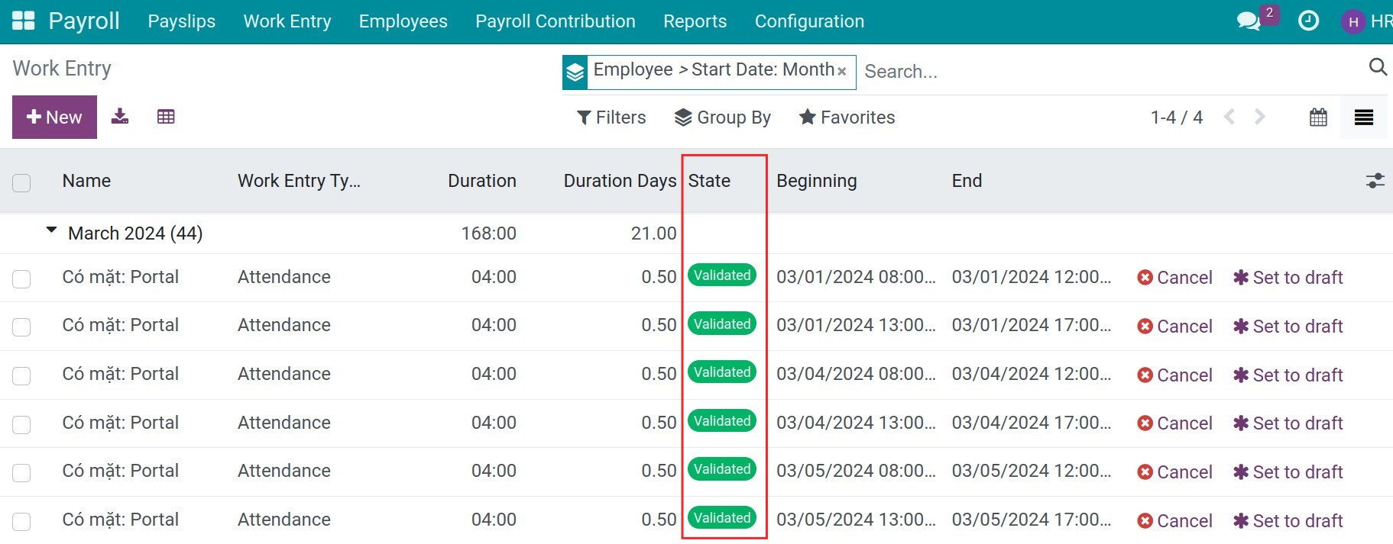The width and height of the screenshot is (1393, 544).
Task: Set the 03/05/2024 08:00 entry to draft
Action: tap(1288, 472)
